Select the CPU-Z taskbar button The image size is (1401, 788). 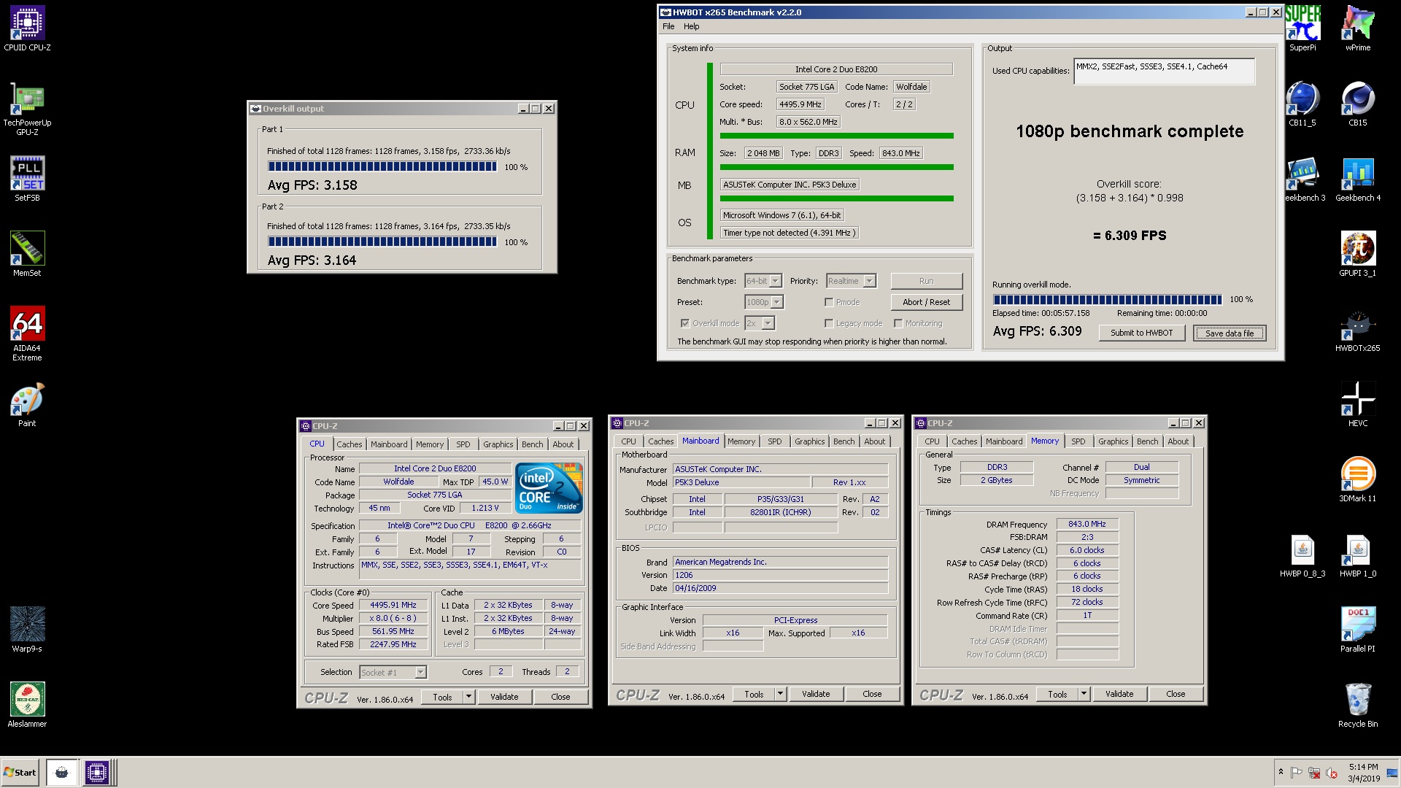96,772
